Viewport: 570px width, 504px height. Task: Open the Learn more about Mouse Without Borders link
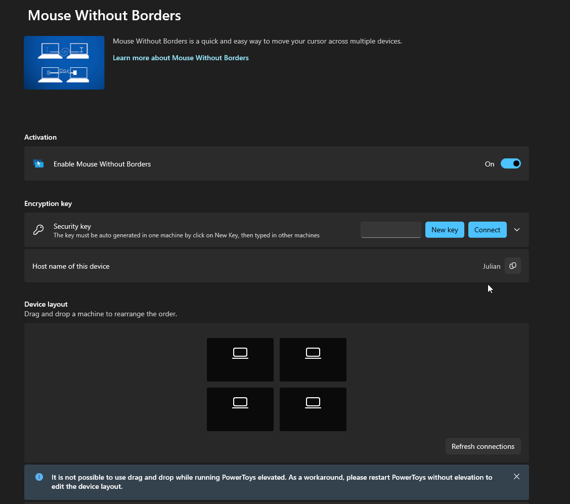[x=181, y=58]
